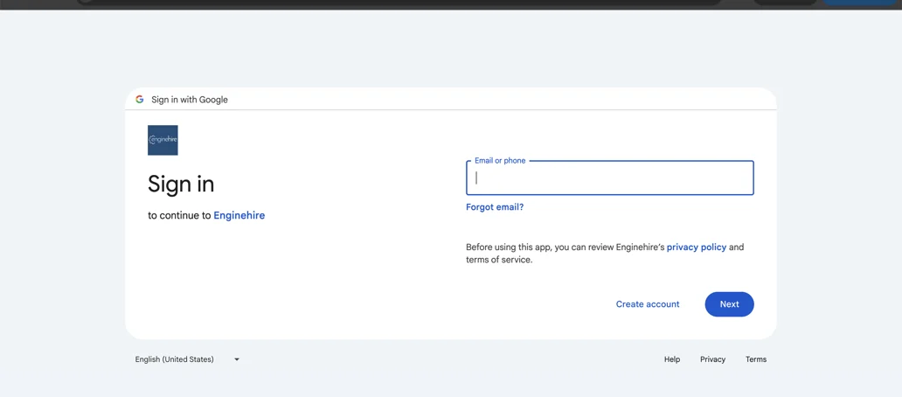Open the Enginehire link
The width and height of the screenshot is (902, 397).
pos(239,215)
